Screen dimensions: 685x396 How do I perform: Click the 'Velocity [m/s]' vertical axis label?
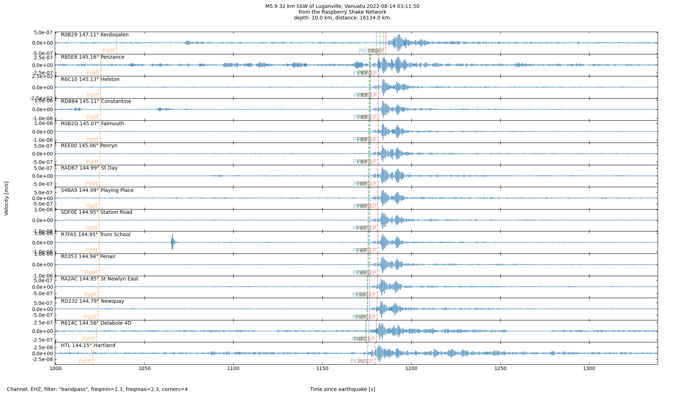click(x=6, y=198)
